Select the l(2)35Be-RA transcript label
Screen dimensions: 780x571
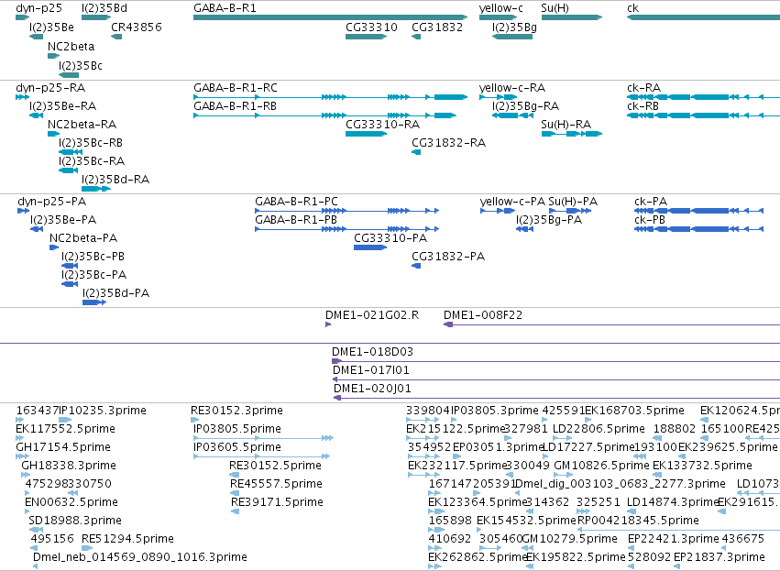click(62, 106)
